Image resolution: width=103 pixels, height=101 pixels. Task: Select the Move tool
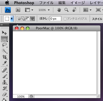pos(4,33)
